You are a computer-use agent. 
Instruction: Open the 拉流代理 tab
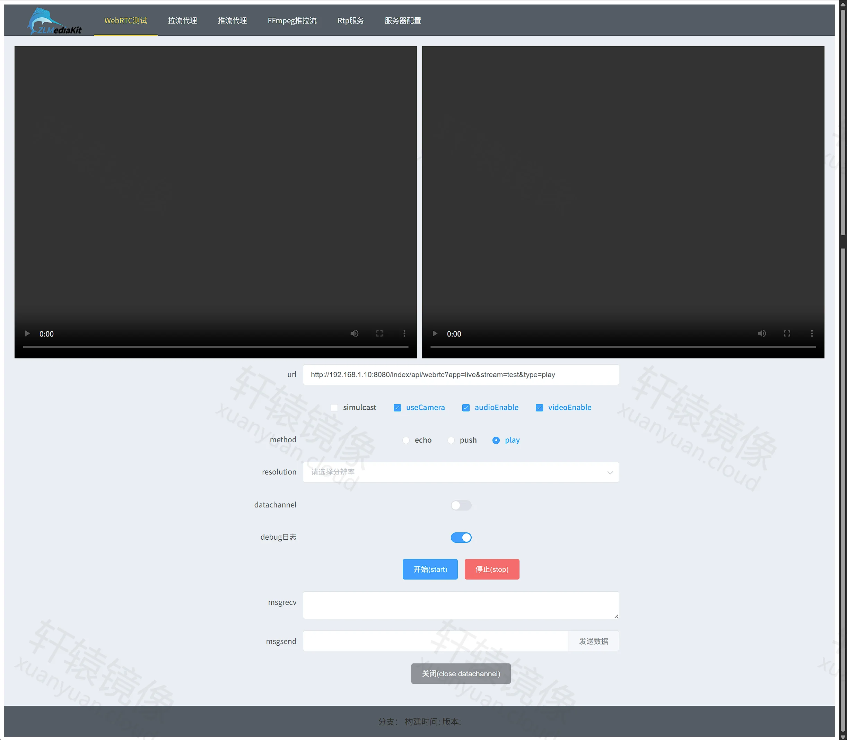[183, 21]
